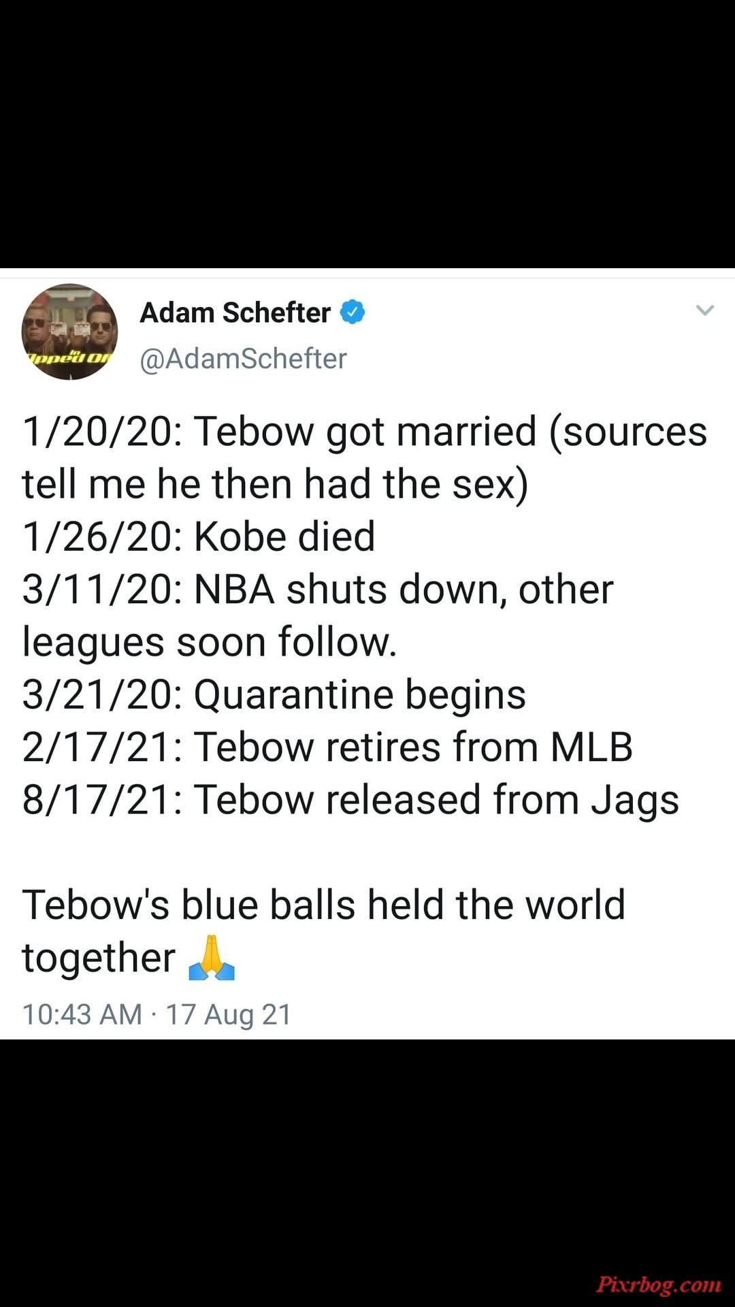Click the 10:43 AM timestamp
This screenshot has width=735, height=1307.
(82, 1014)
